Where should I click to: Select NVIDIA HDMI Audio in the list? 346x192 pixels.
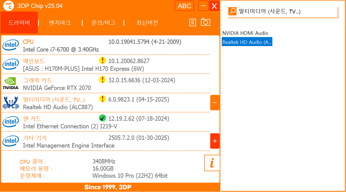click(245, 33)
